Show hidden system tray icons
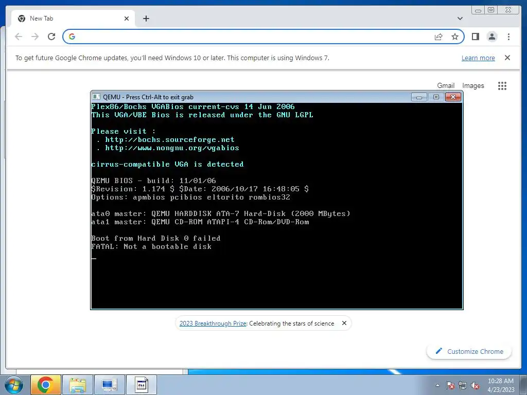Screen dimensions: 527x395 [437, 385]
